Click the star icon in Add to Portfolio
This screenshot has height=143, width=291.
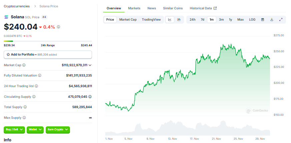(8, 55)
